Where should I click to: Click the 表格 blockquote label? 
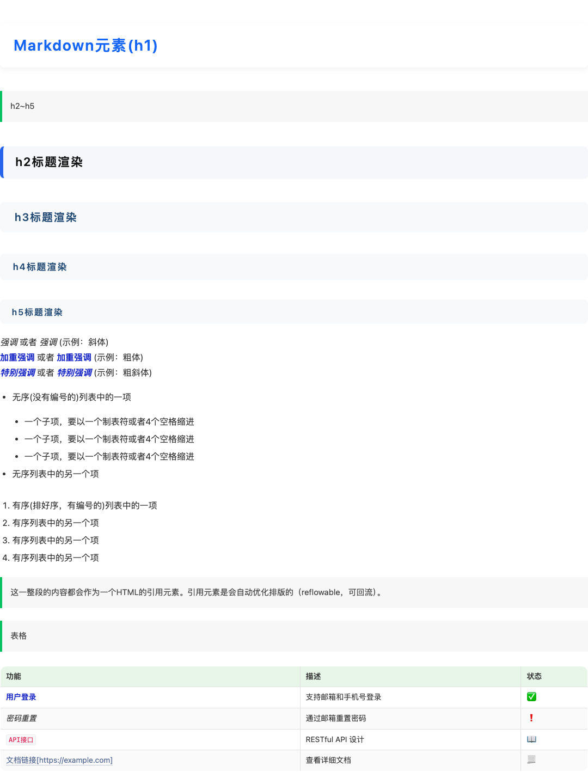click(19, 636)
